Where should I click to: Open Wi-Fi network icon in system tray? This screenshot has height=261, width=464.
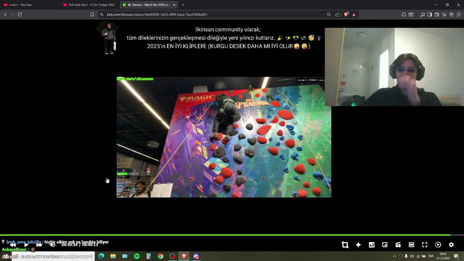click(x=418, y=256)
